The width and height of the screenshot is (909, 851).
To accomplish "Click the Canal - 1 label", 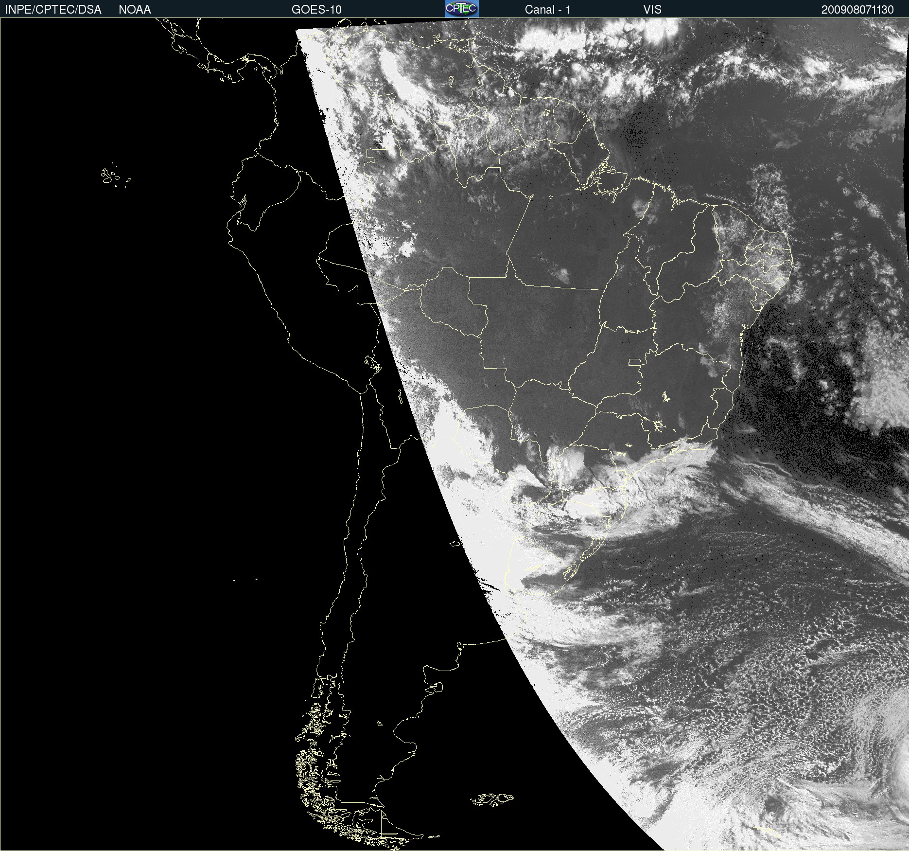I will tap(548, 10).
